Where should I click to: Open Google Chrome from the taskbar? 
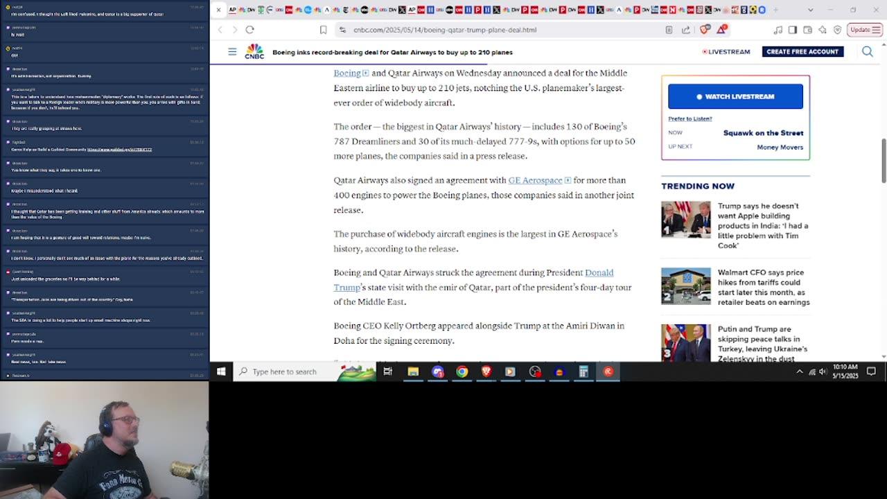(462, 371)
